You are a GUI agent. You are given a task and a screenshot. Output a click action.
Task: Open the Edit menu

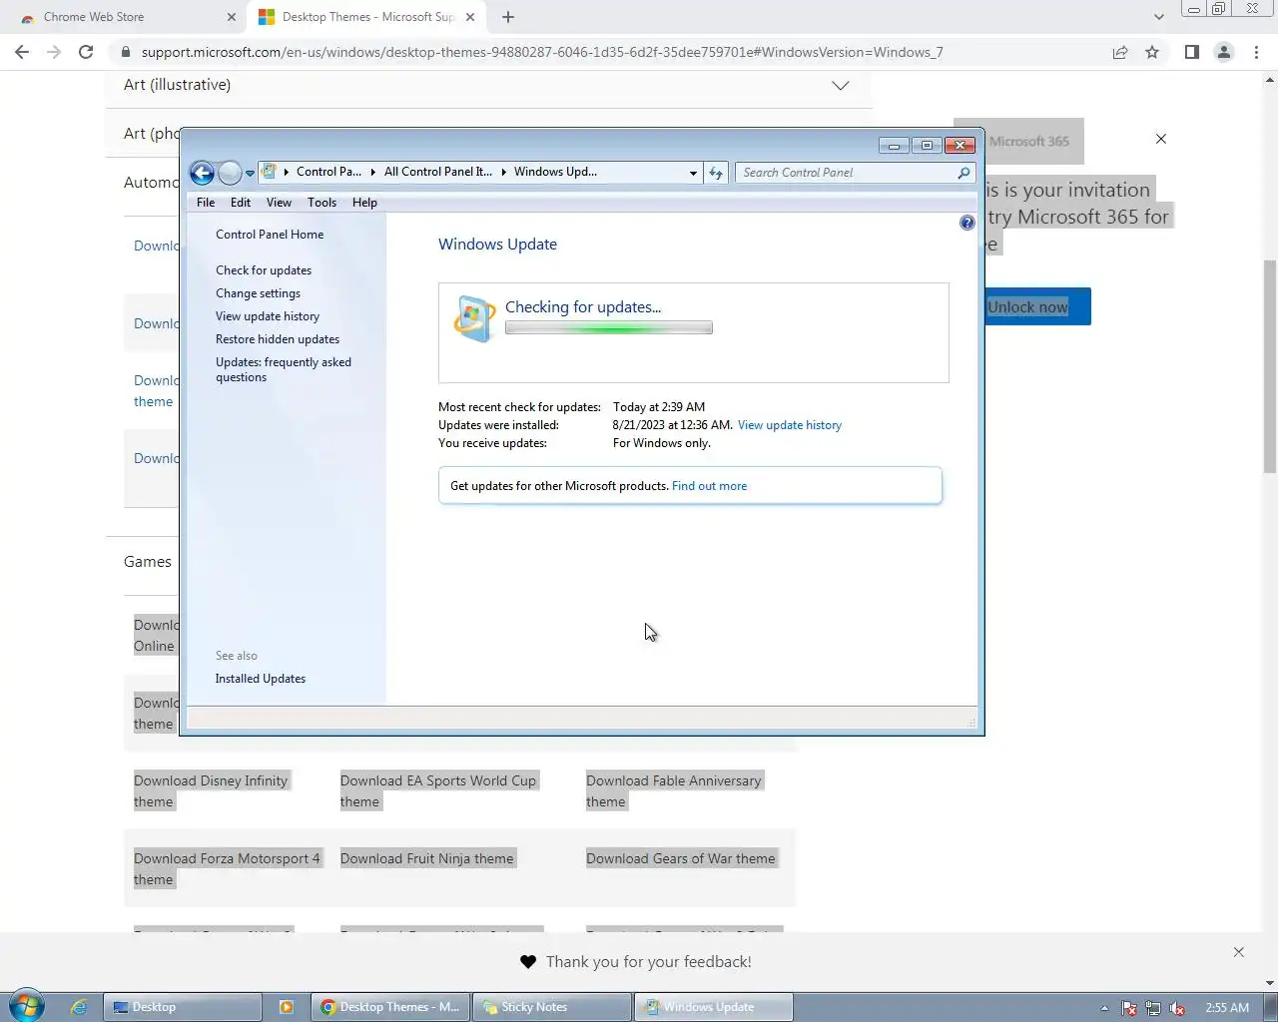tap(241, 203)
